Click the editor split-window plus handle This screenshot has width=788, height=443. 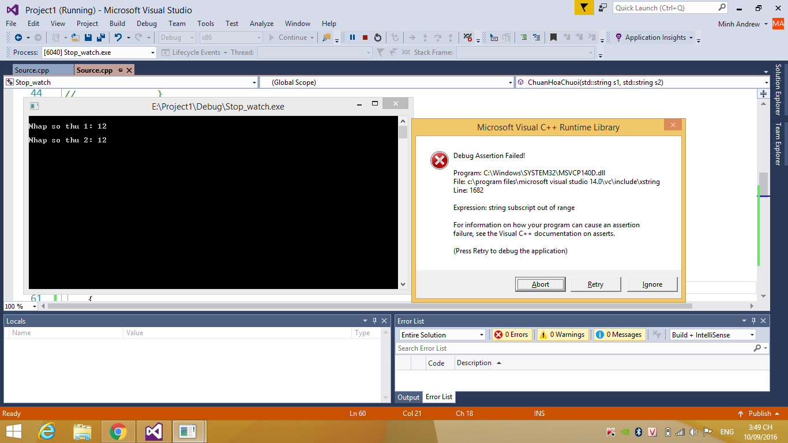(764, 93)
